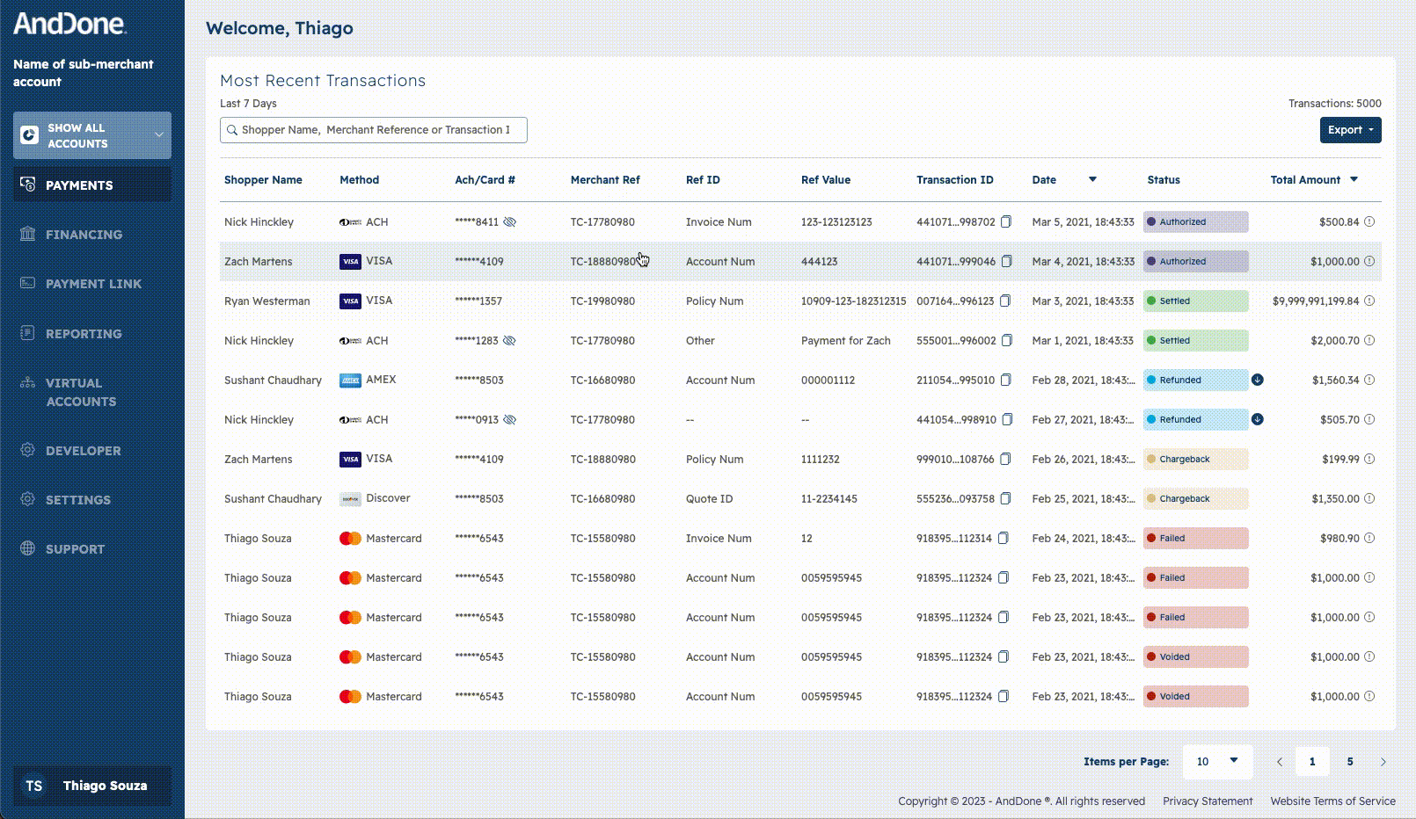1416x819 pixels.
Task: Unmask ACH account number ending 0913
Action: click(x=510, y=420)
